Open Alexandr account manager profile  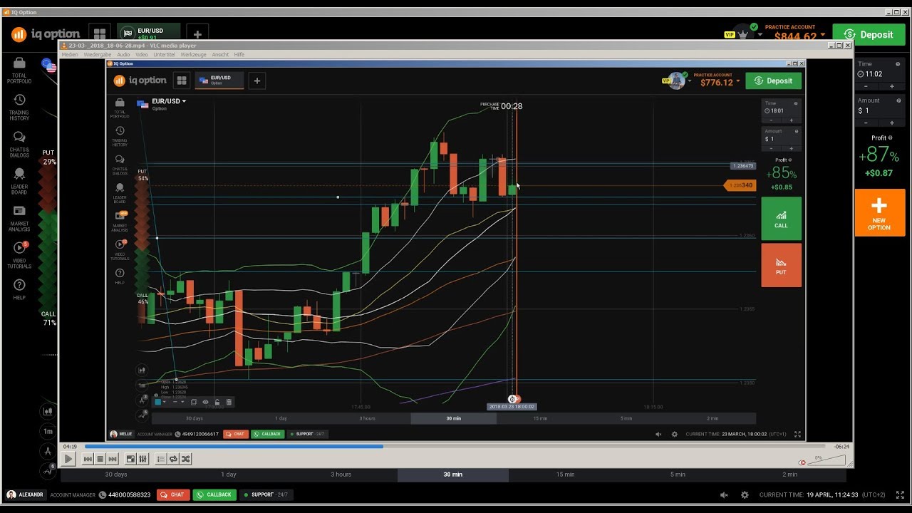pyautogui.click(x=24, y=494)
